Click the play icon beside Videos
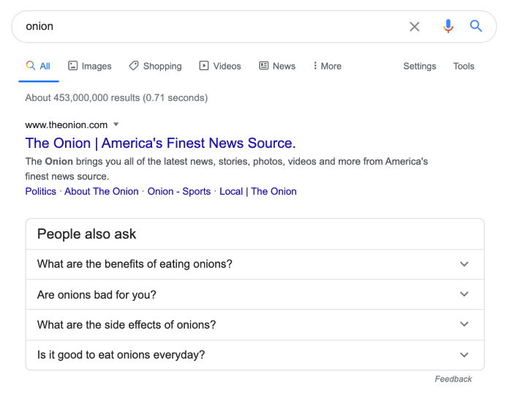The width and height of the screenshot is (512, 396). point(204,66)
